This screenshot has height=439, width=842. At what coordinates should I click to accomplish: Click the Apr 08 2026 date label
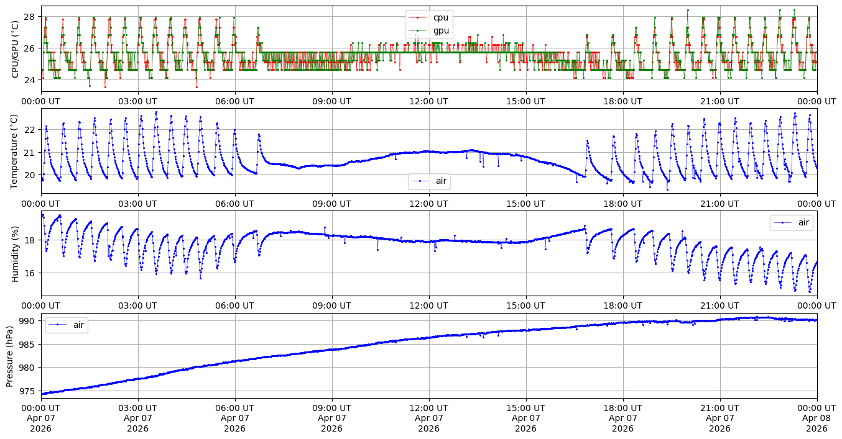(x=817, y=423)
